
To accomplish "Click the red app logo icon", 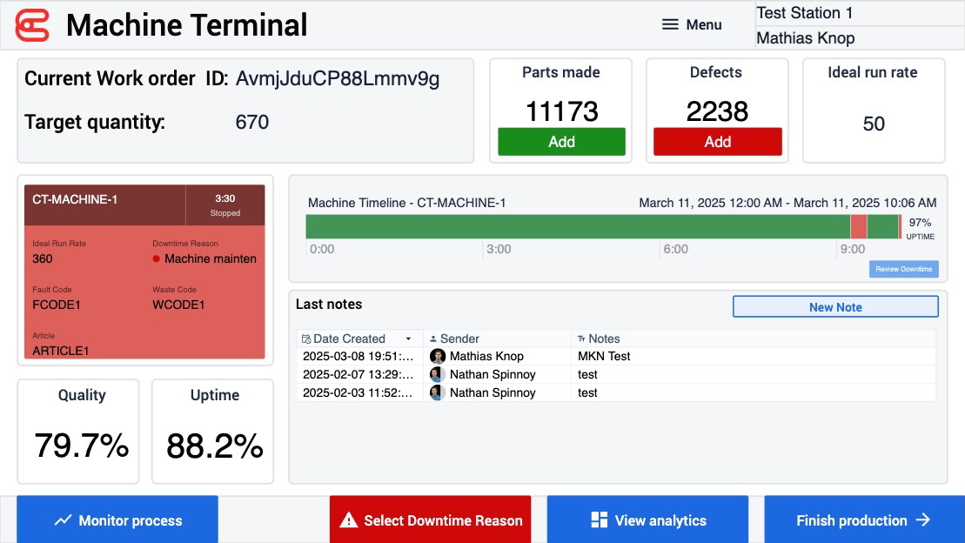I will pyautogui.click(x=32, y=25).
